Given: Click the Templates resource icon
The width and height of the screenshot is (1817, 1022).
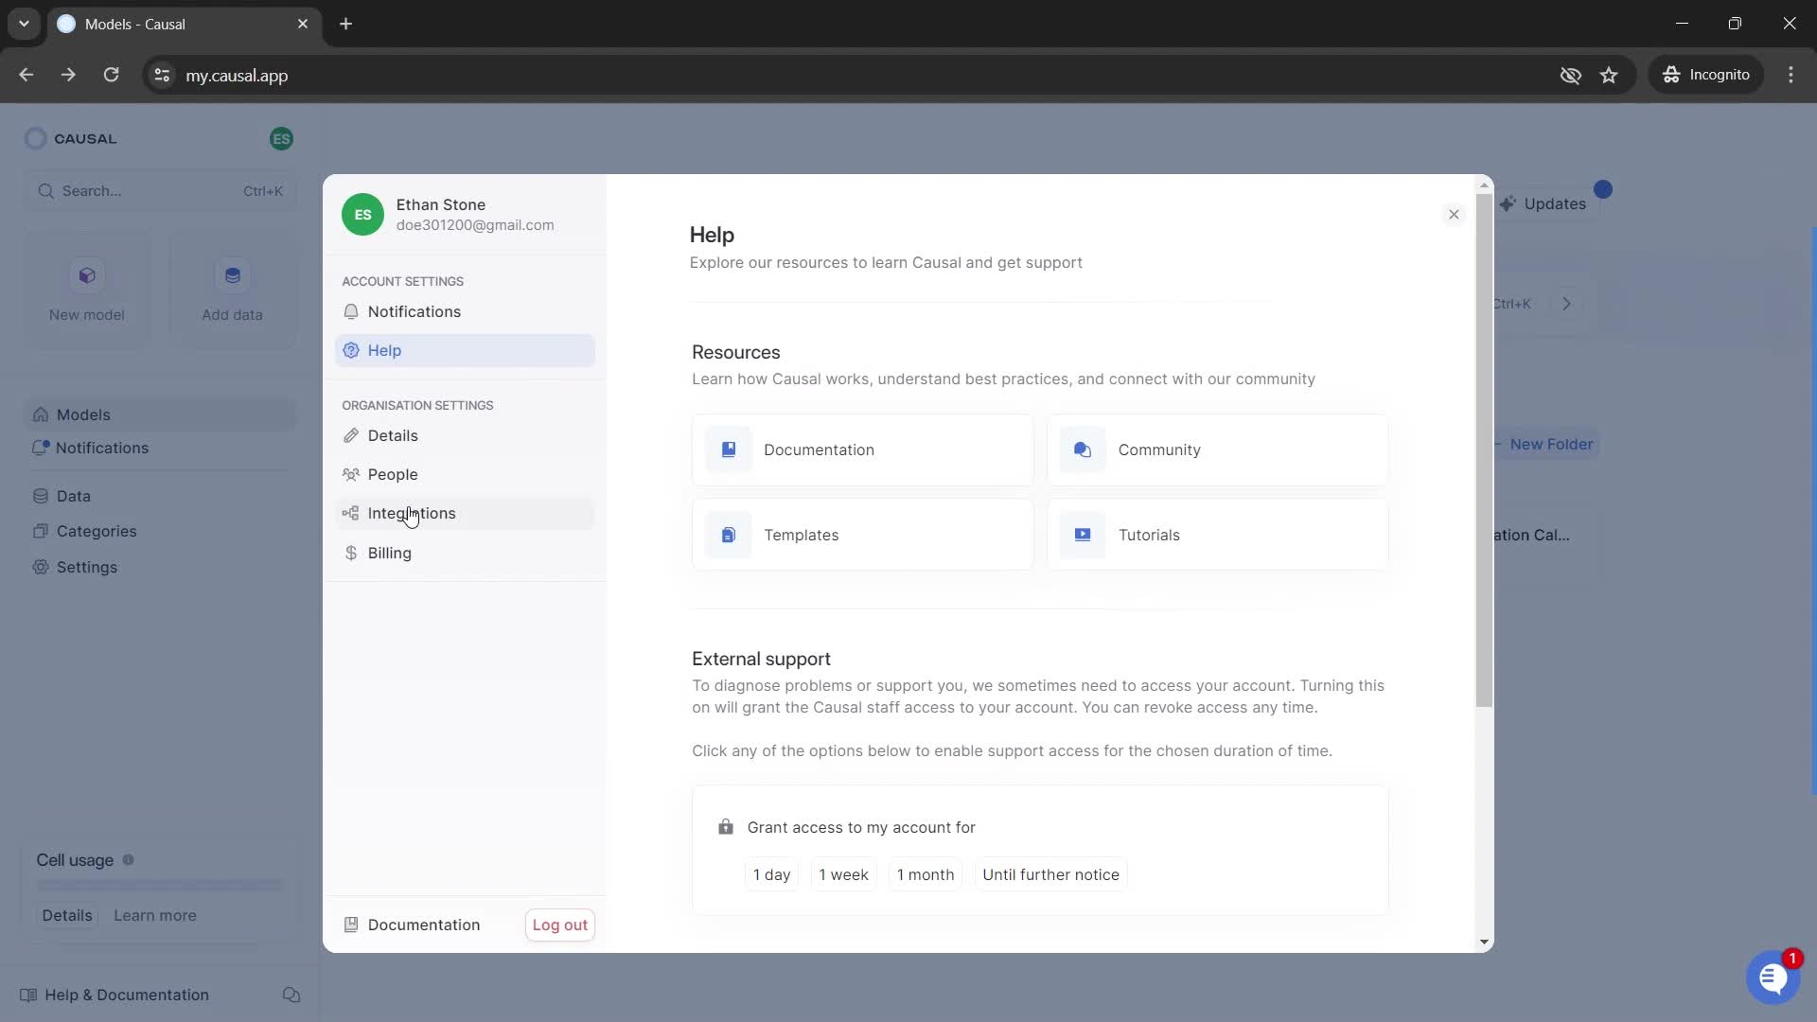Looking at the screenshot, I should (x=726, y=534).
